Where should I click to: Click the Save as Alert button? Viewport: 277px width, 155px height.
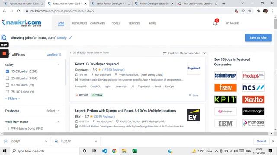pyautogui.click(x=258, y=38)
